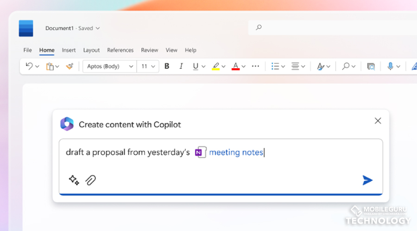Click the Paste clipboard icon
This screenshot has width=417, height=231.
click(x=50, y=67)
